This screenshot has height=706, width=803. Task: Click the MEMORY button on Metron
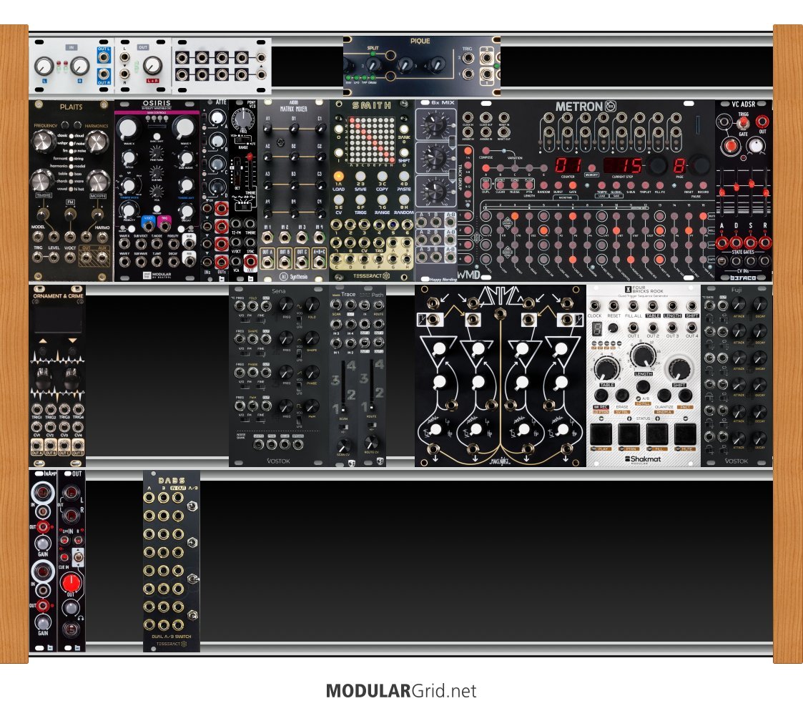click(591, 167)
